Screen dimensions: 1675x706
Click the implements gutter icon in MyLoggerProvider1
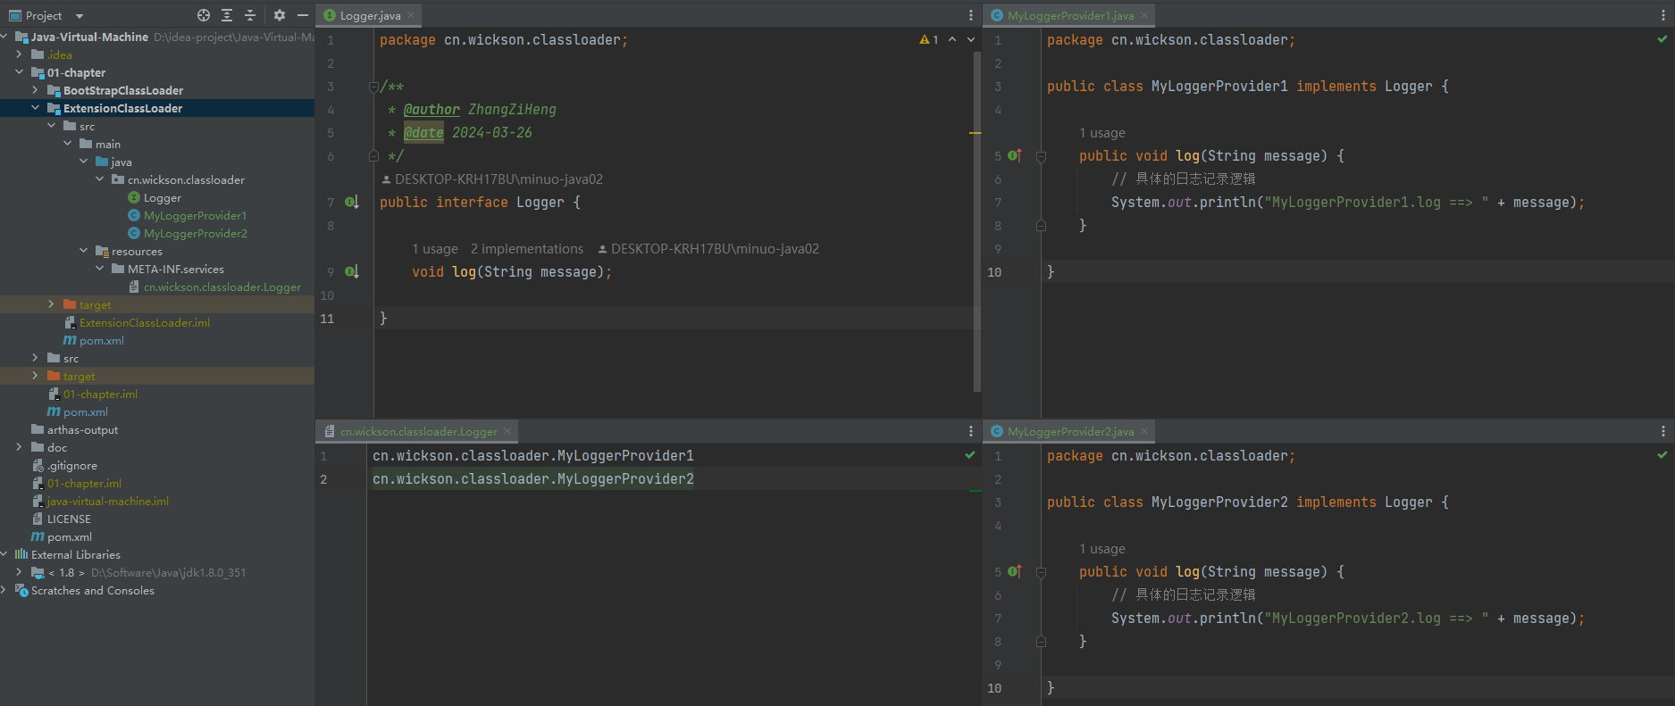point(1015,155)
